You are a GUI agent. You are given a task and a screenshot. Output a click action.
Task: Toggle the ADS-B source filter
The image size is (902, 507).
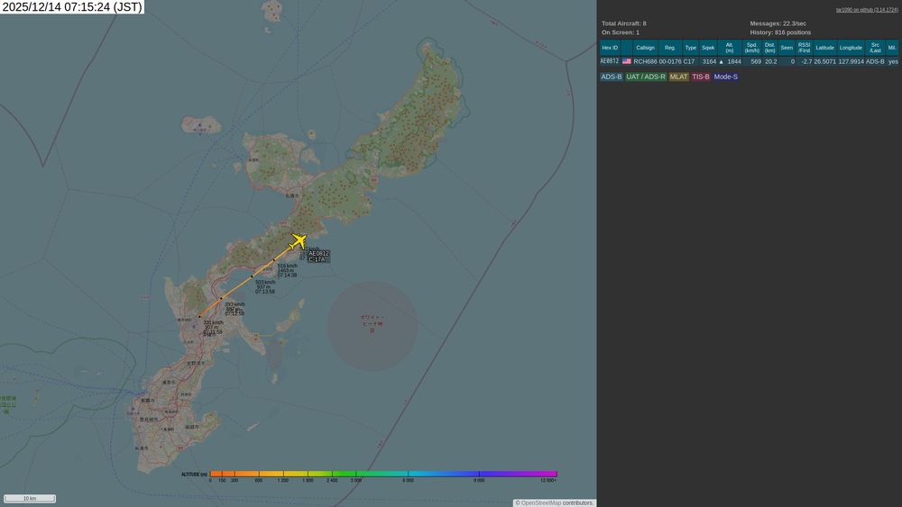611,77
